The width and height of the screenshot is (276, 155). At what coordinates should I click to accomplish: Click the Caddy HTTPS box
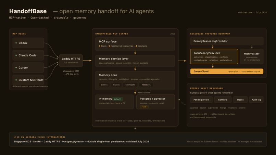(71, 60)
